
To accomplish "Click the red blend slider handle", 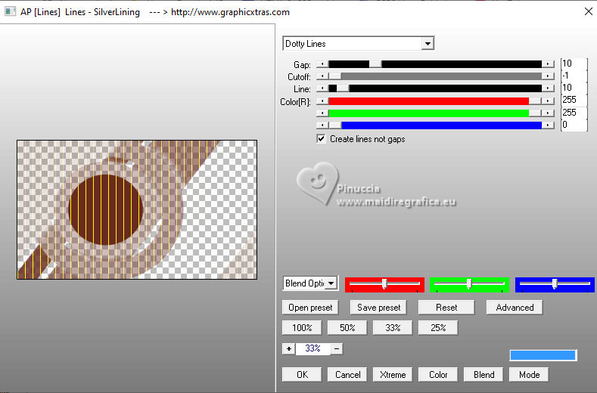I will coord(384,284).
